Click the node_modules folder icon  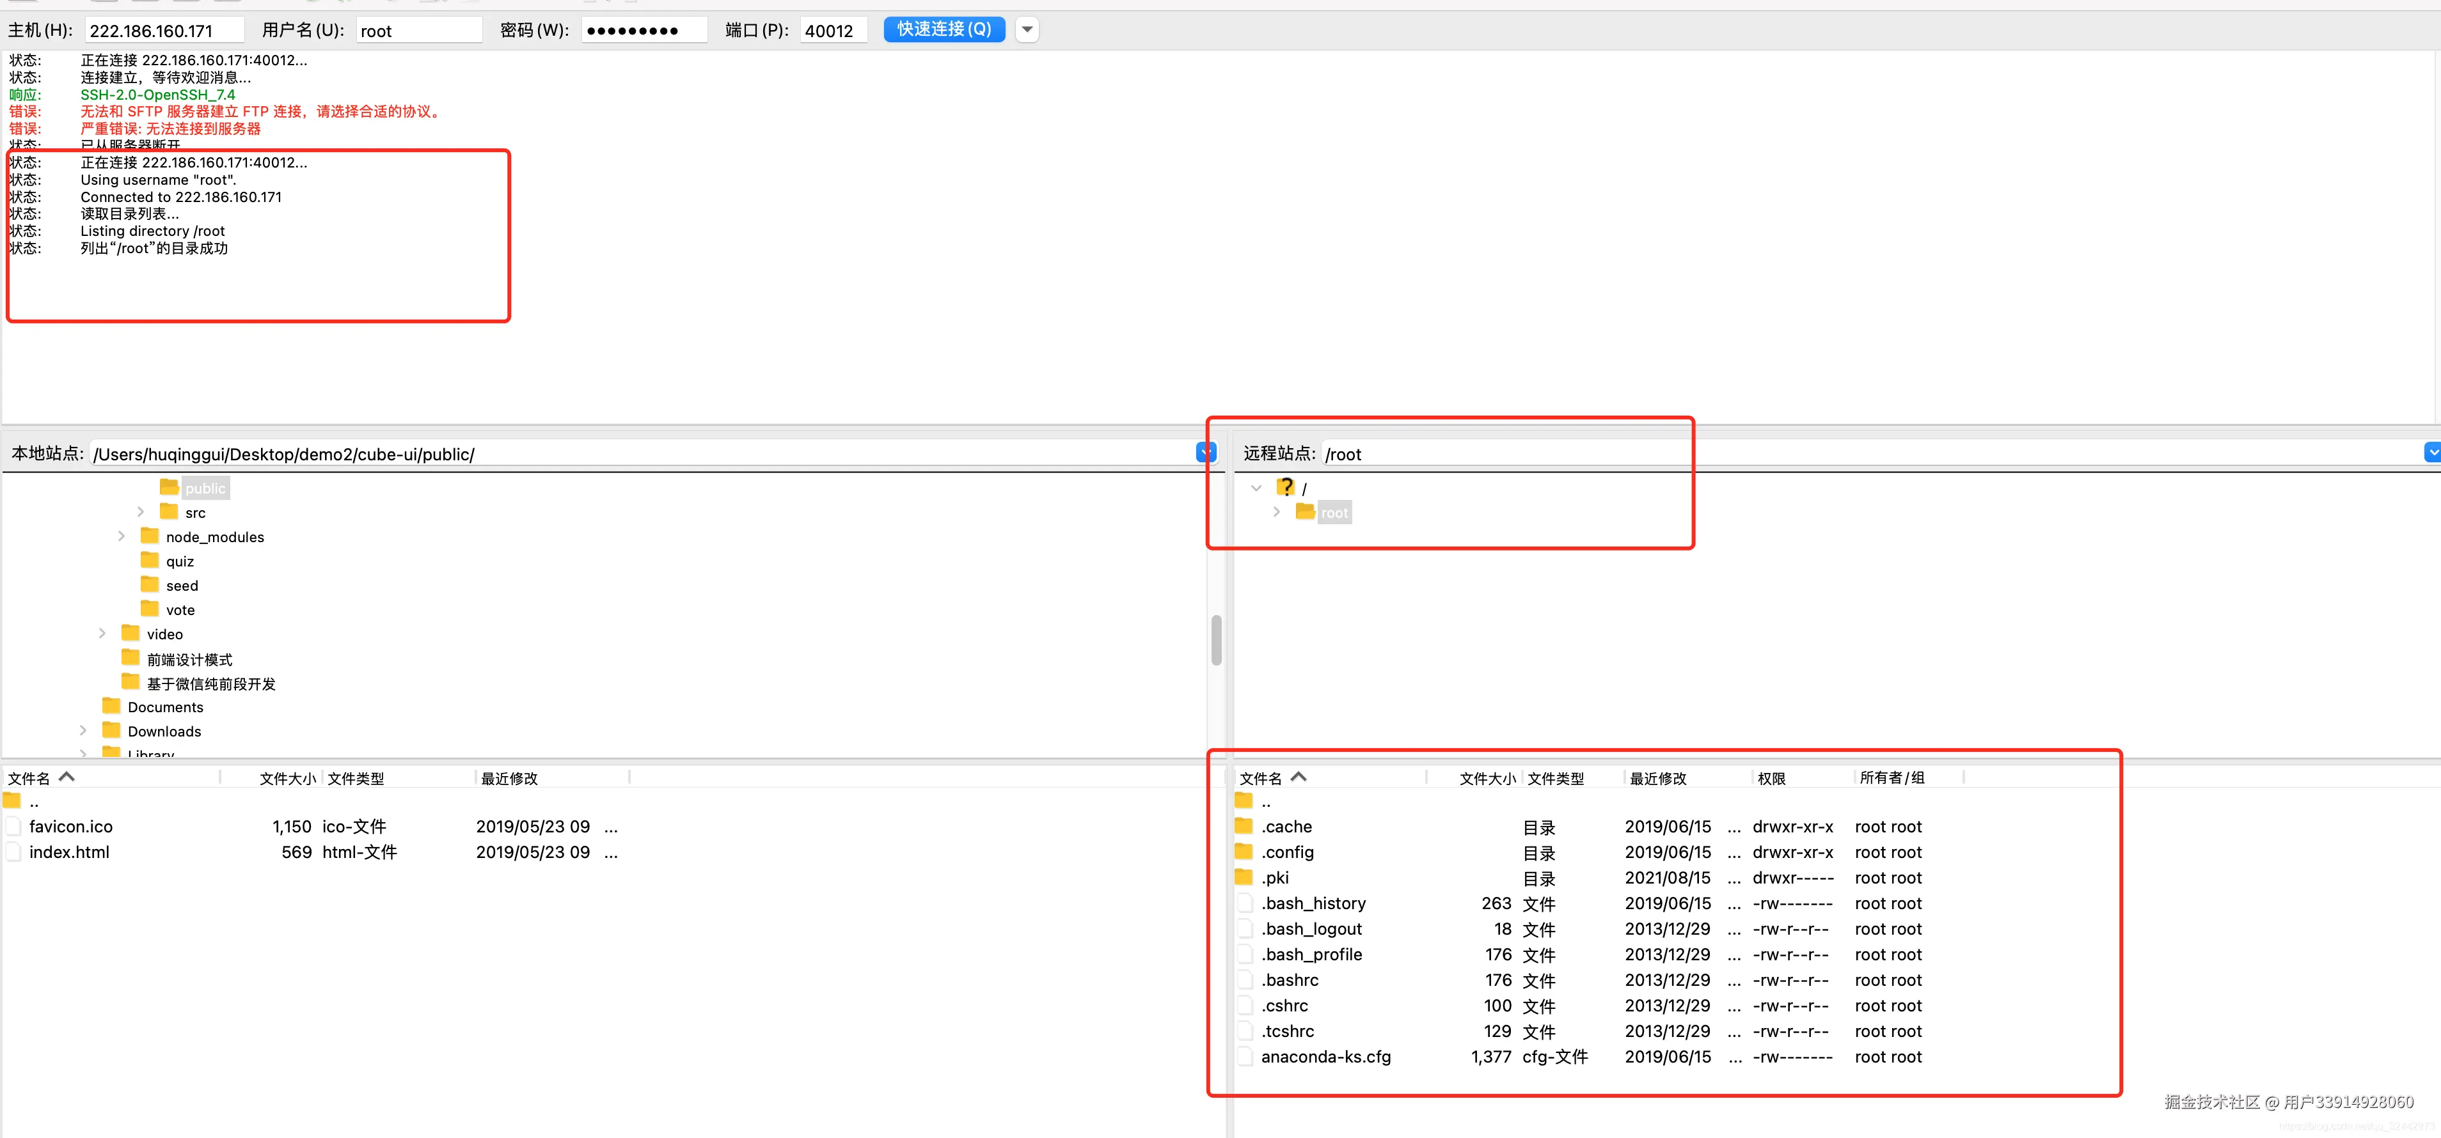point(150,536)
